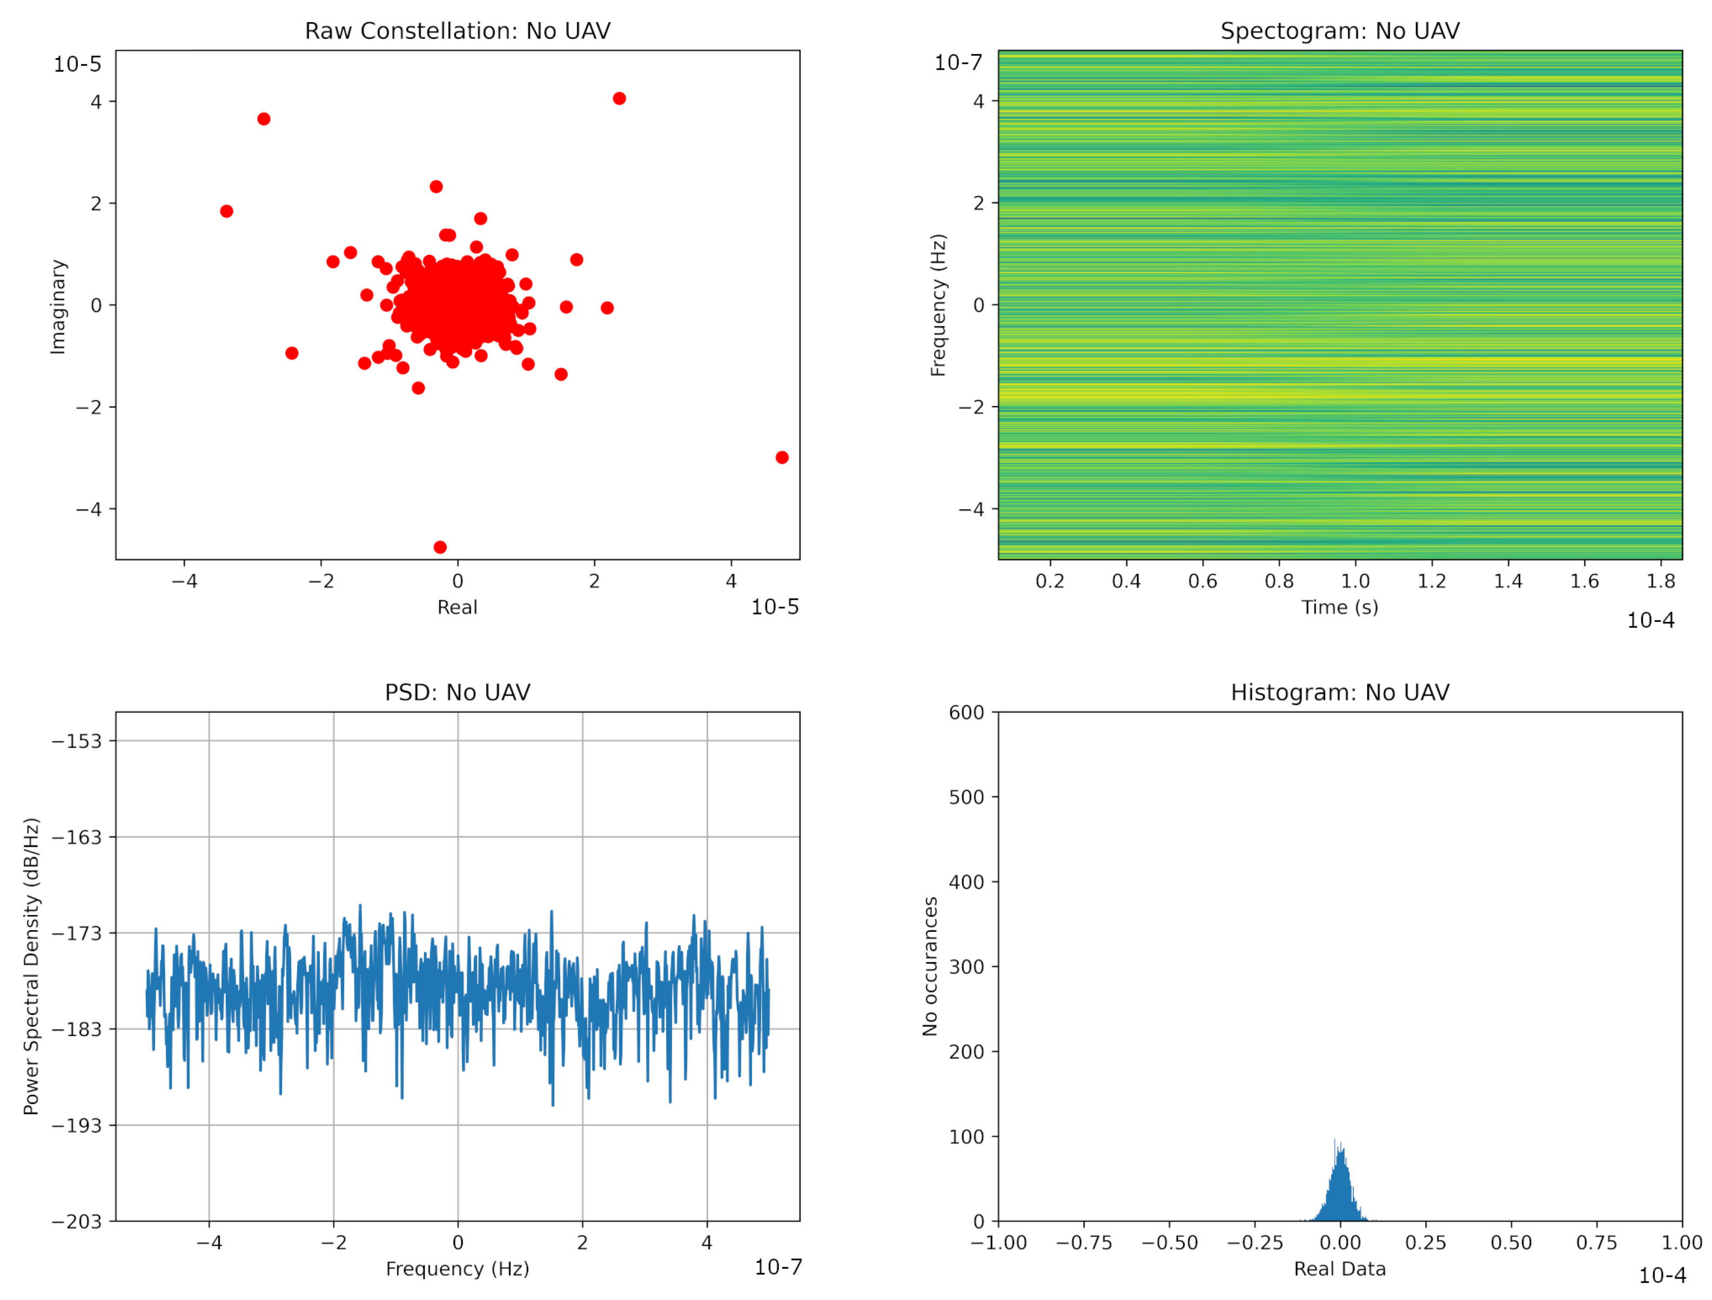
Task: Click the 'PSD: No UAV' title
Action: pyautogui.click(x=458, y=692)
